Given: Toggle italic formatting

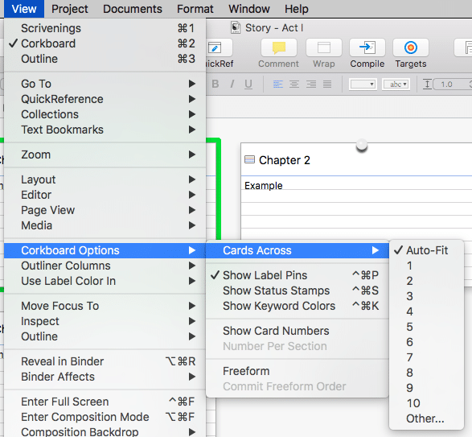Looking at the screenshot, I should click(x=232, y=84).
